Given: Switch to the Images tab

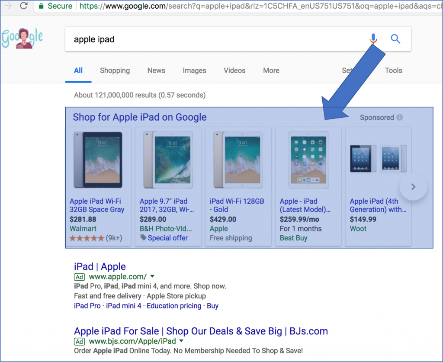Looking at the screenshot, I should [x=194, y=70].
